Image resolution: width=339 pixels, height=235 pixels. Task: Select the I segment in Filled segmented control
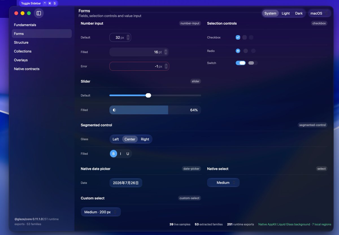(121, 154)
